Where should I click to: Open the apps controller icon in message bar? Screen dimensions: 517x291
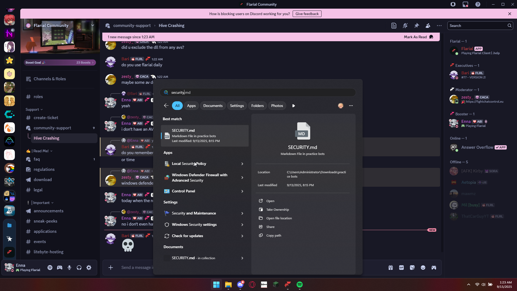point(434,268)
